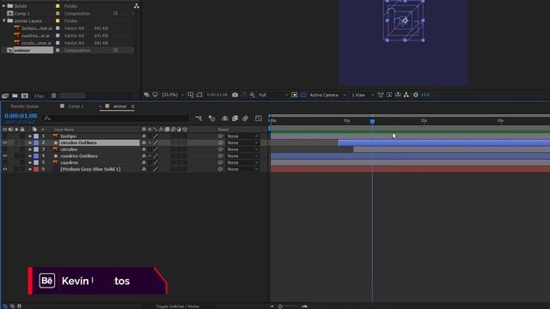
Task: Select Comp 1 in the Project panel
Action: [x=21, y=14]
